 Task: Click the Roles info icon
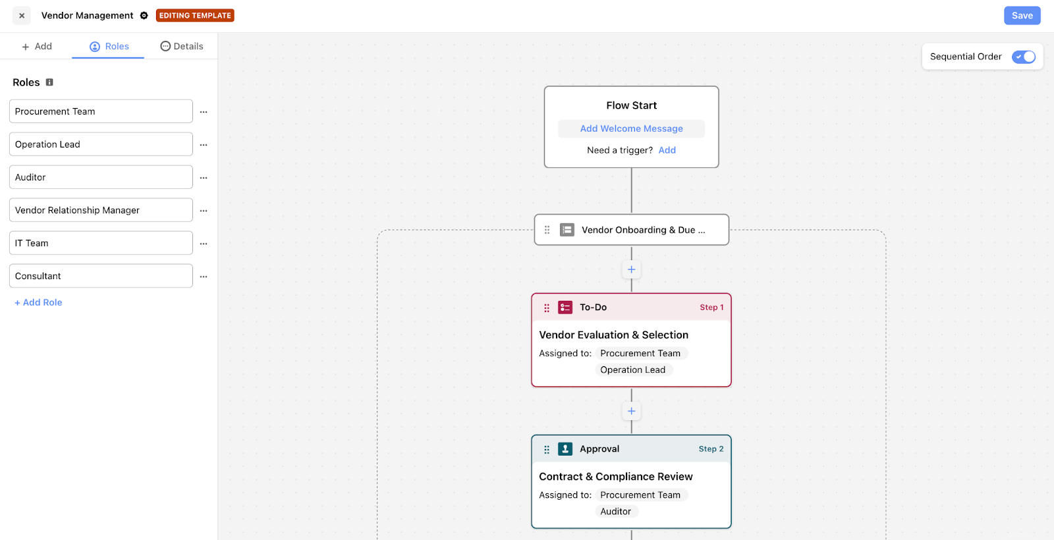tap(49, 82)
